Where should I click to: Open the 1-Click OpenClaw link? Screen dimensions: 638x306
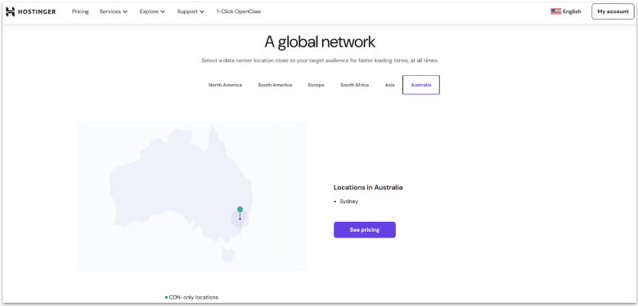(239, 11)
